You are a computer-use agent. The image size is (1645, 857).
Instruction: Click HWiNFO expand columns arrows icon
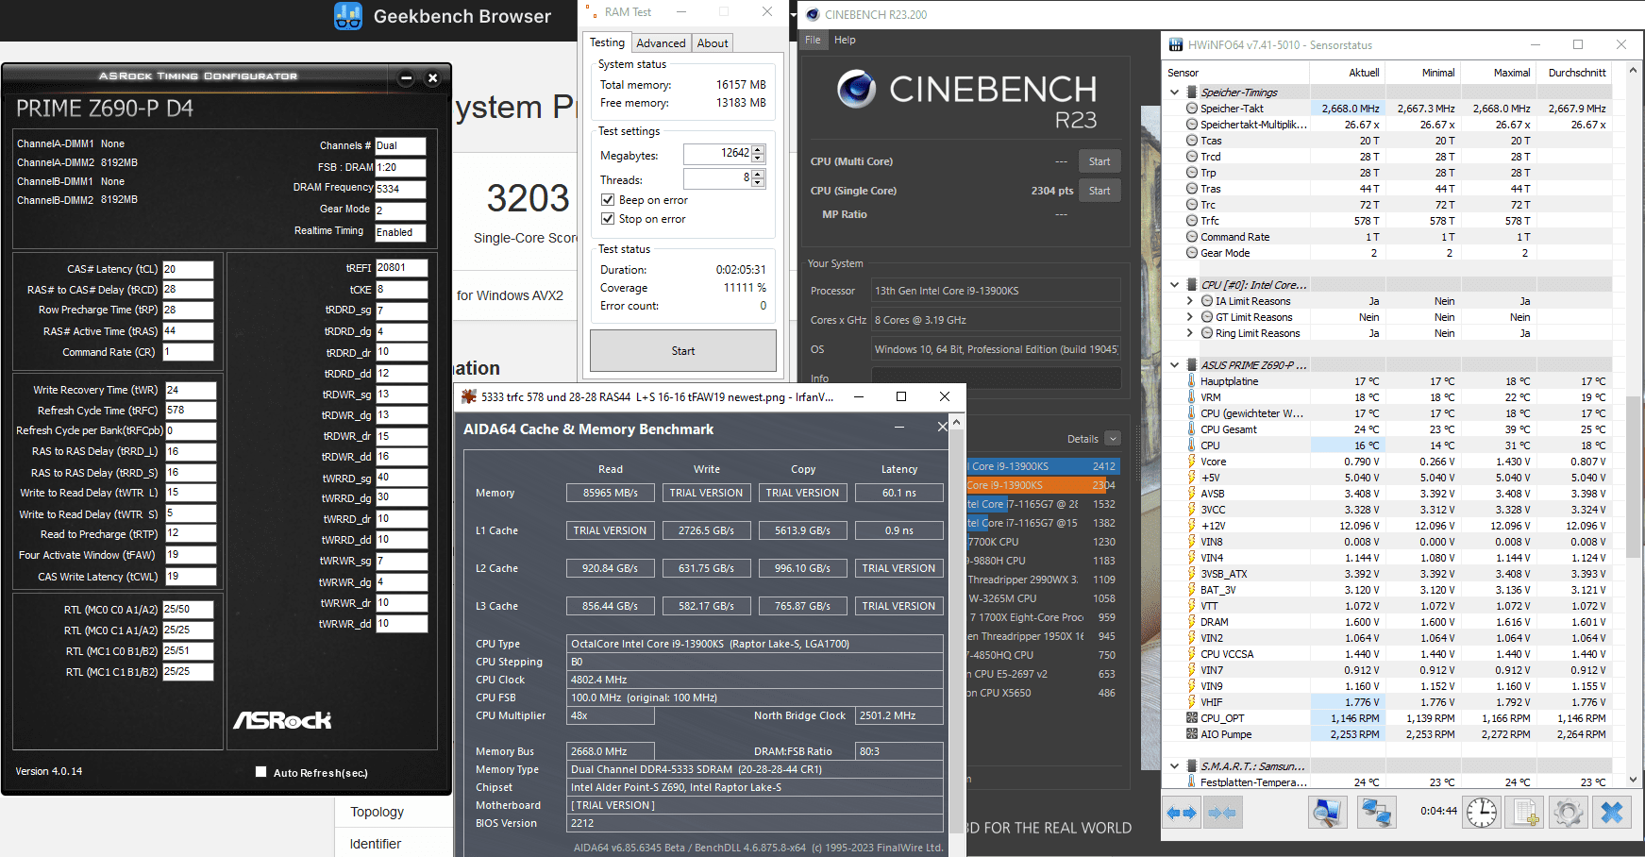[1182, 813]
